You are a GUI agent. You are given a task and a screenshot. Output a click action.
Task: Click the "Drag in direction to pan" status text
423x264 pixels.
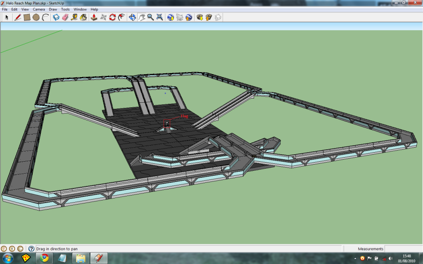tap(57, 249)
